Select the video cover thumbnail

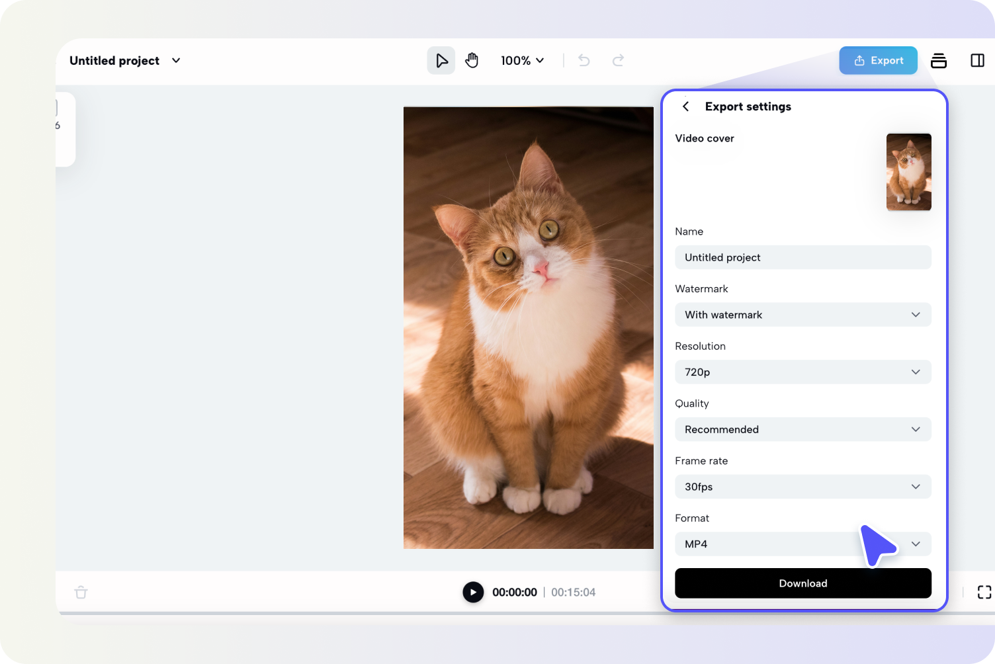[x=909, y=172]
